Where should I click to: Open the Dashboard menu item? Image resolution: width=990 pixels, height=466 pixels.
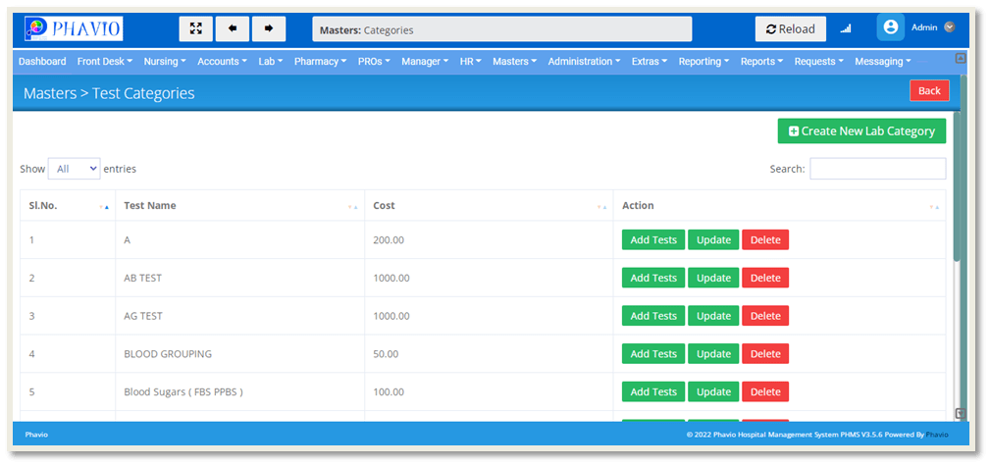[42, 61]
